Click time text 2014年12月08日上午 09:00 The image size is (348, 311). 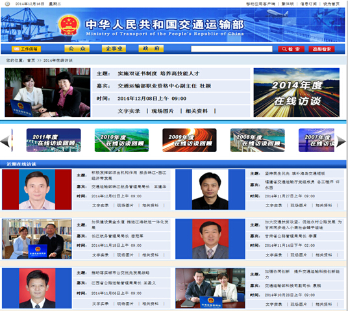(x=152, y=98)
